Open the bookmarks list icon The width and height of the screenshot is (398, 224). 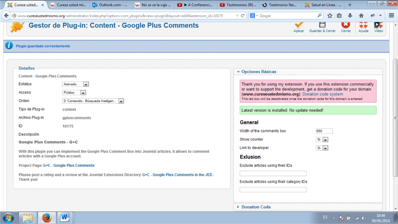pyautogui.click(x=339, y=16)
